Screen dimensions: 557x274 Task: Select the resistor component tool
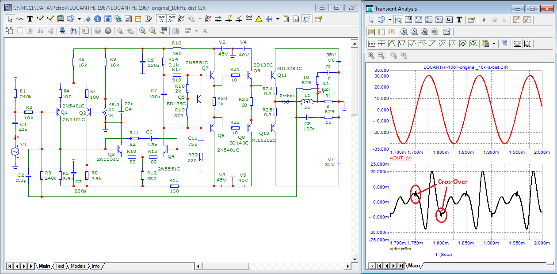(20, 19)
